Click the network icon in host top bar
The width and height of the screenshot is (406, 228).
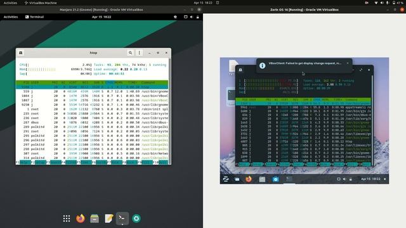click(376, 3)
